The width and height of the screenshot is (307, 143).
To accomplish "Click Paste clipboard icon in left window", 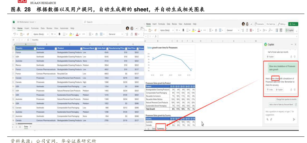I will click(x=21, y=34).
